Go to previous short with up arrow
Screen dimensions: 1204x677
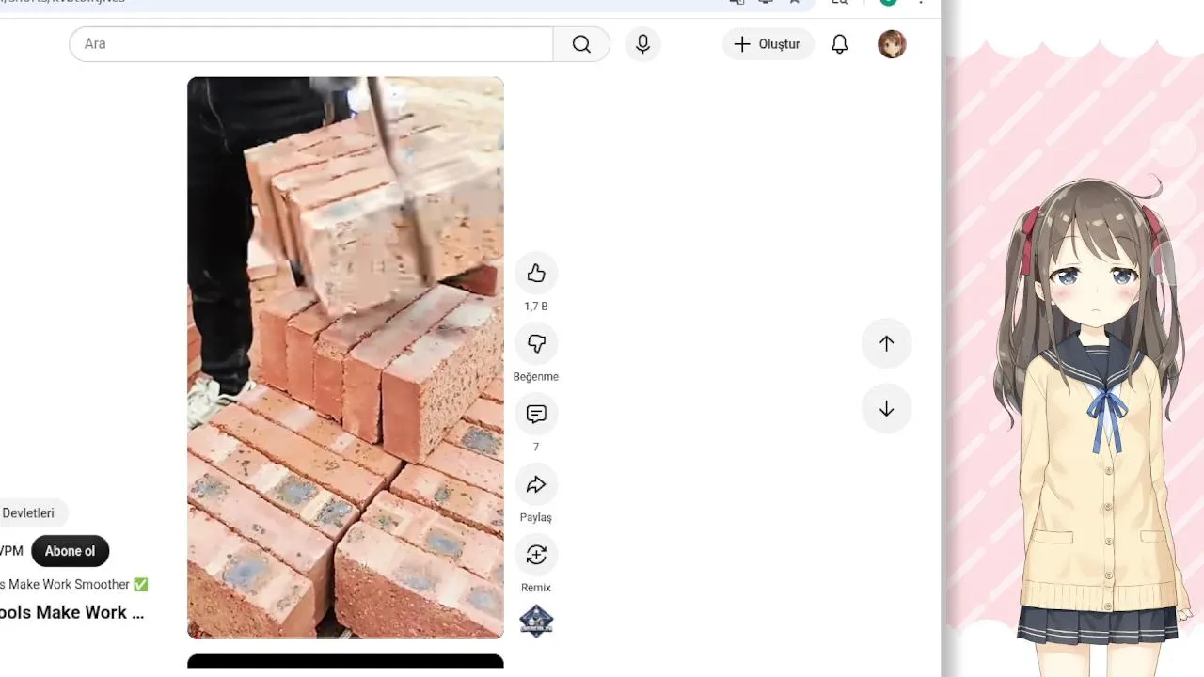(886, 343)
